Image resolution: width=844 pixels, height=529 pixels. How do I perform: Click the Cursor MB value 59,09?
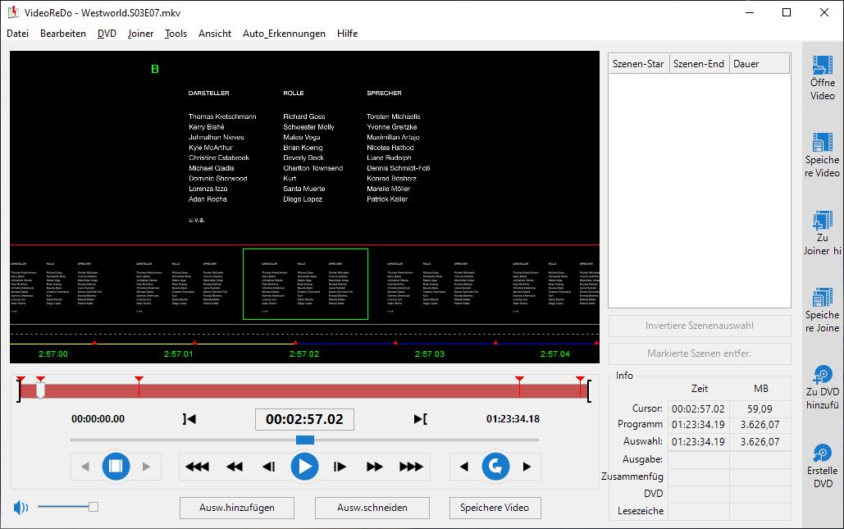click(x=760, y=409)
